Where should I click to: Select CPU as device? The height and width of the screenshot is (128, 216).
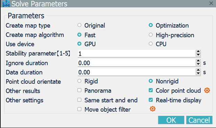151,44
